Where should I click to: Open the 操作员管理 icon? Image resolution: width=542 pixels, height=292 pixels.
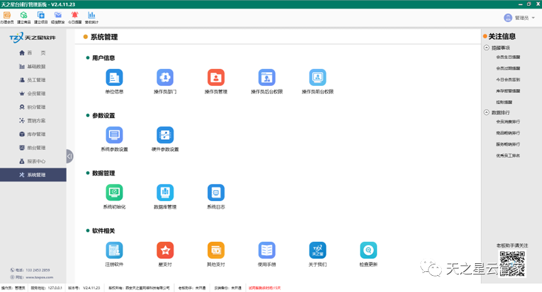click(216, 78)
